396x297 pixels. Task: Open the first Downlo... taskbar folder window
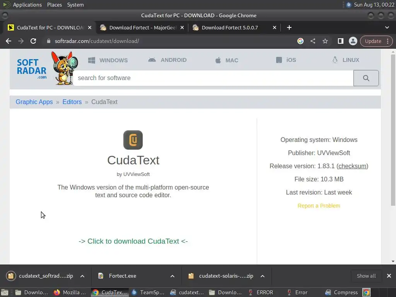point(32,292)
